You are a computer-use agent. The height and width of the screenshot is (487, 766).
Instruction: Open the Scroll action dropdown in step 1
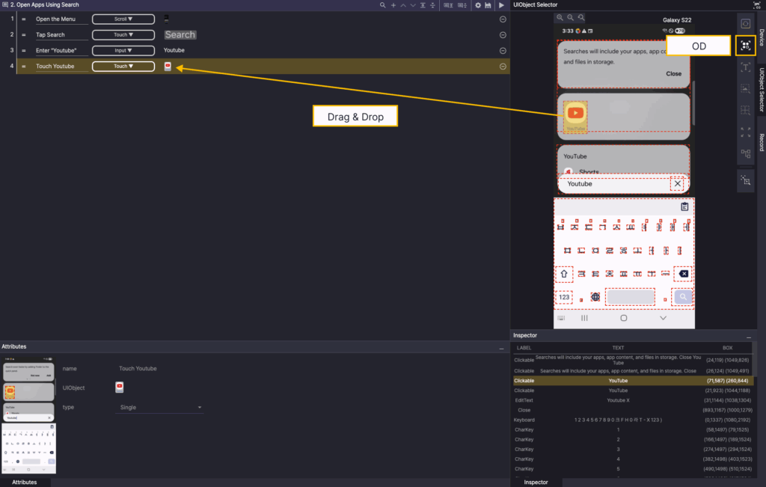click(x=123, y=19)
